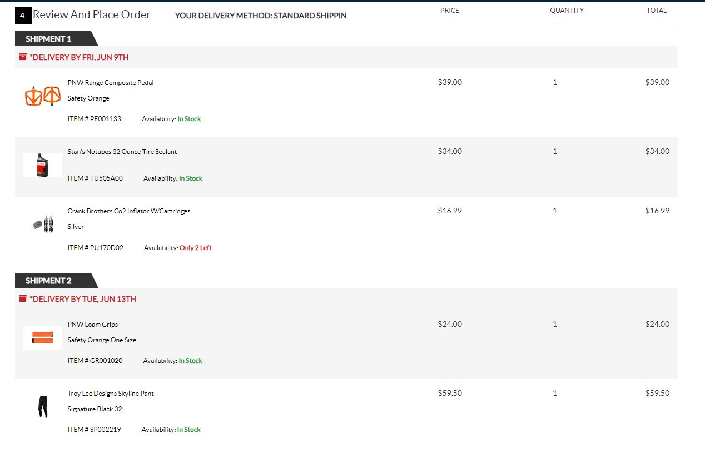The width and height of the screenshot is (705, 468).
Task: Open PNW Range Composite Pedal product name
Action: click(111, 83)
